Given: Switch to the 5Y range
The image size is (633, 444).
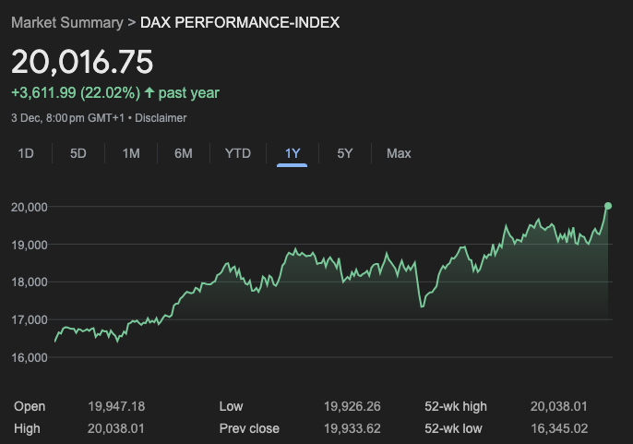Looking at the screenshot, I should [345, 153].
